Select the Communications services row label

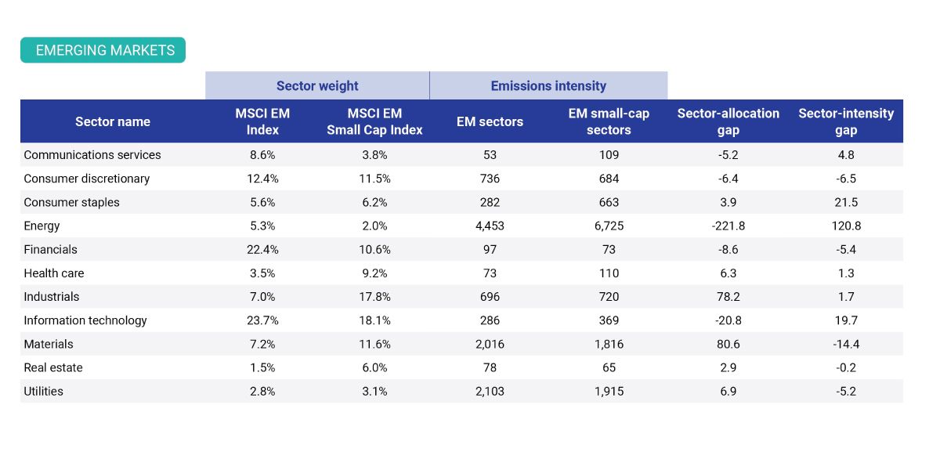92,155
